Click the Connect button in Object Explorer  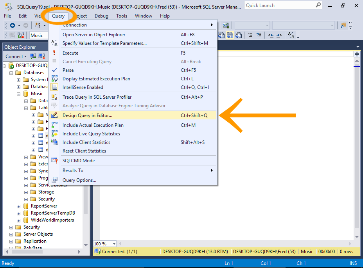point(16,57)
